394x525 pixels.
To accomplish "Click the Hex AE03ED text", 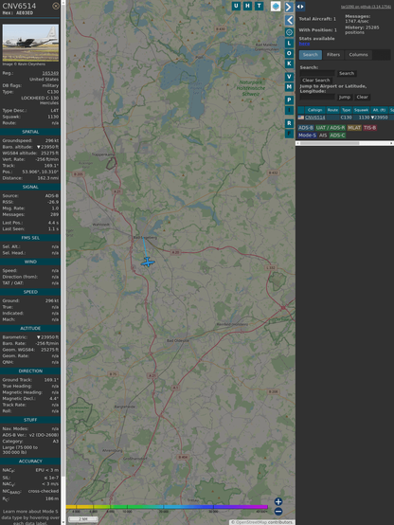I will (x=18, y=13).
